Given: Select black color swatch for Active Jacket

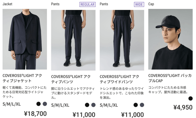Looking at the screenshot, I should click(39, 104).
